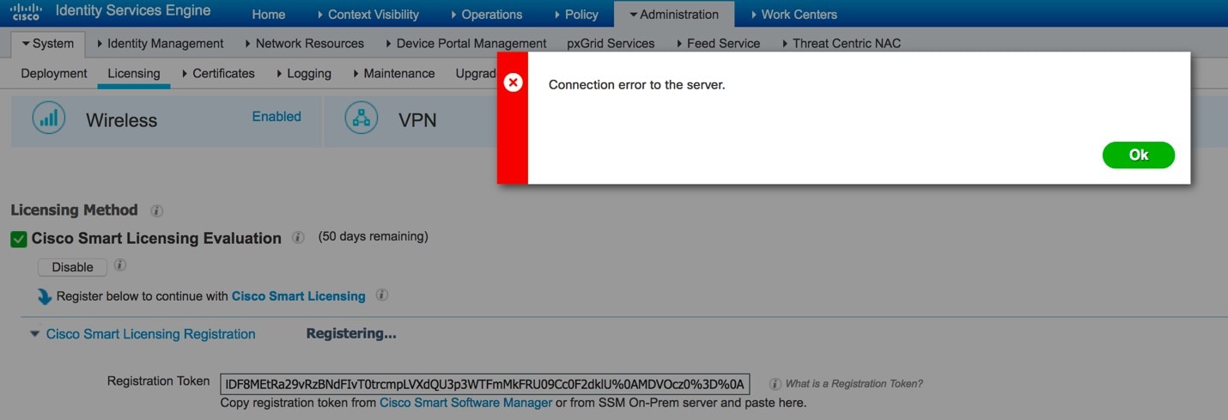Image resolution: width=1228 pixels, height=420 pixels.
Task: Click the Cisco logo in the header
Action: 27,12
